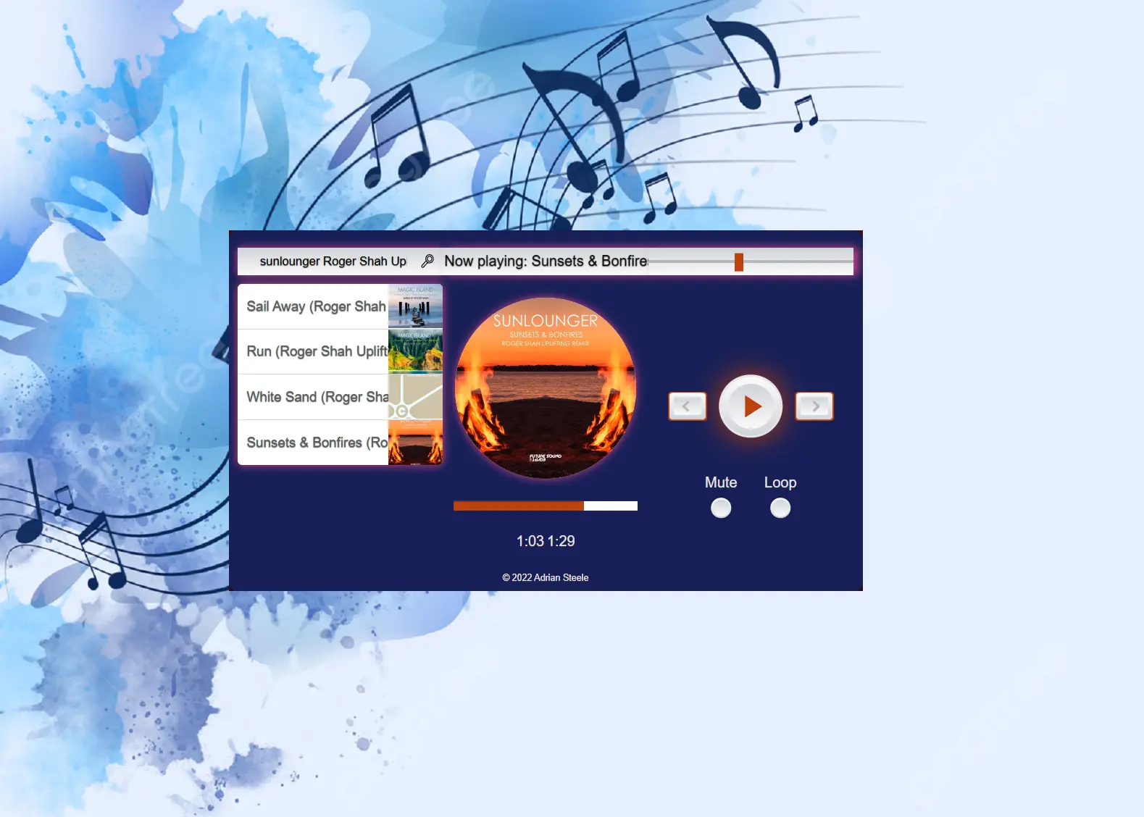Image resolution: width=1144 pixels, height=817 pixels.
Task: Click the volume slider handle
Action: tap(739, 261)
